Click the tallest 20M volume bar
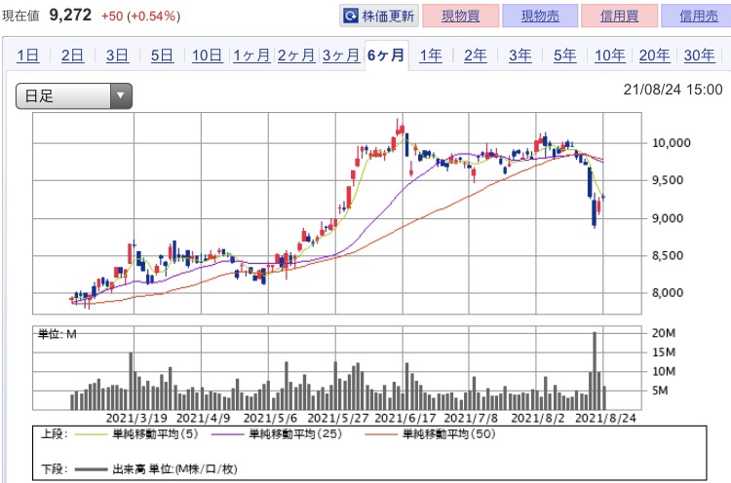This screenshot has height=483, width=731. tap(595, 371)
